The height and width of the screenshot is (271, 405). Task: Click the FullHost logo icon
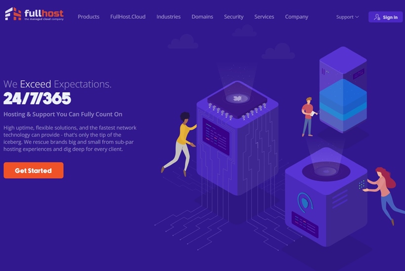click(13, 14)
